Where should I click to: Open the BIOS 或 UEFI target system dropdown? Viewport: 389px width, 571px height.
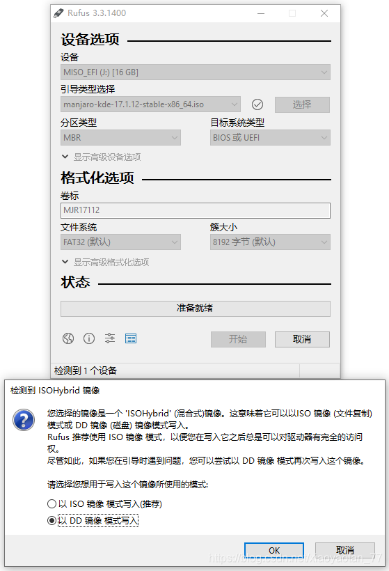click(x=270, y=138)
